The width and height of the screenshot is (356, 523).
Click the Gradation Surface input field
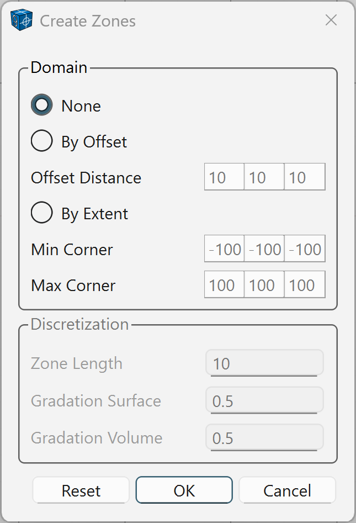pos(264,400)
